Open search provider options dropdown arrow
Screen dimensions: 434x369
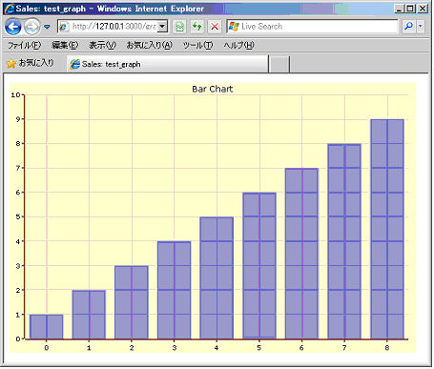421,27
